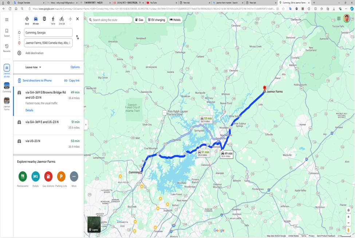Reverse starting point and destination
355x238 pixels.
pos(78,37)
